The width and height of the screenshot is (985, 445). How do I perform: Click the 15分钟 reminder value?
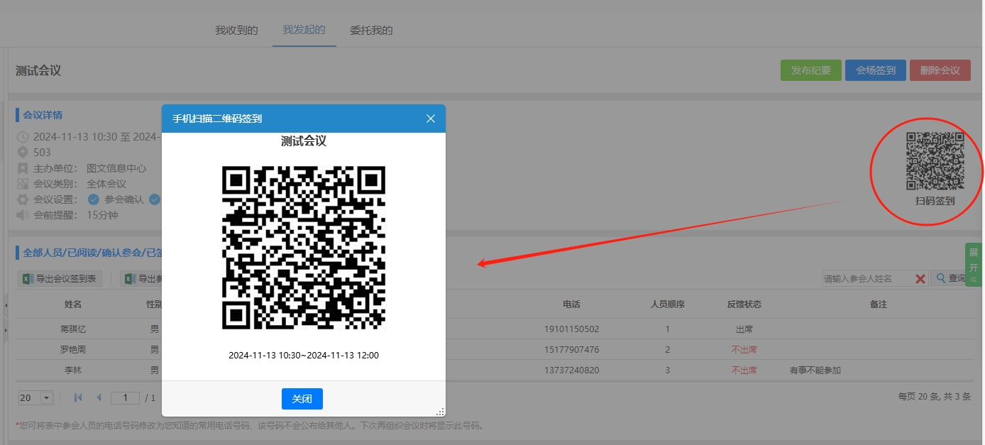[102, 215]
